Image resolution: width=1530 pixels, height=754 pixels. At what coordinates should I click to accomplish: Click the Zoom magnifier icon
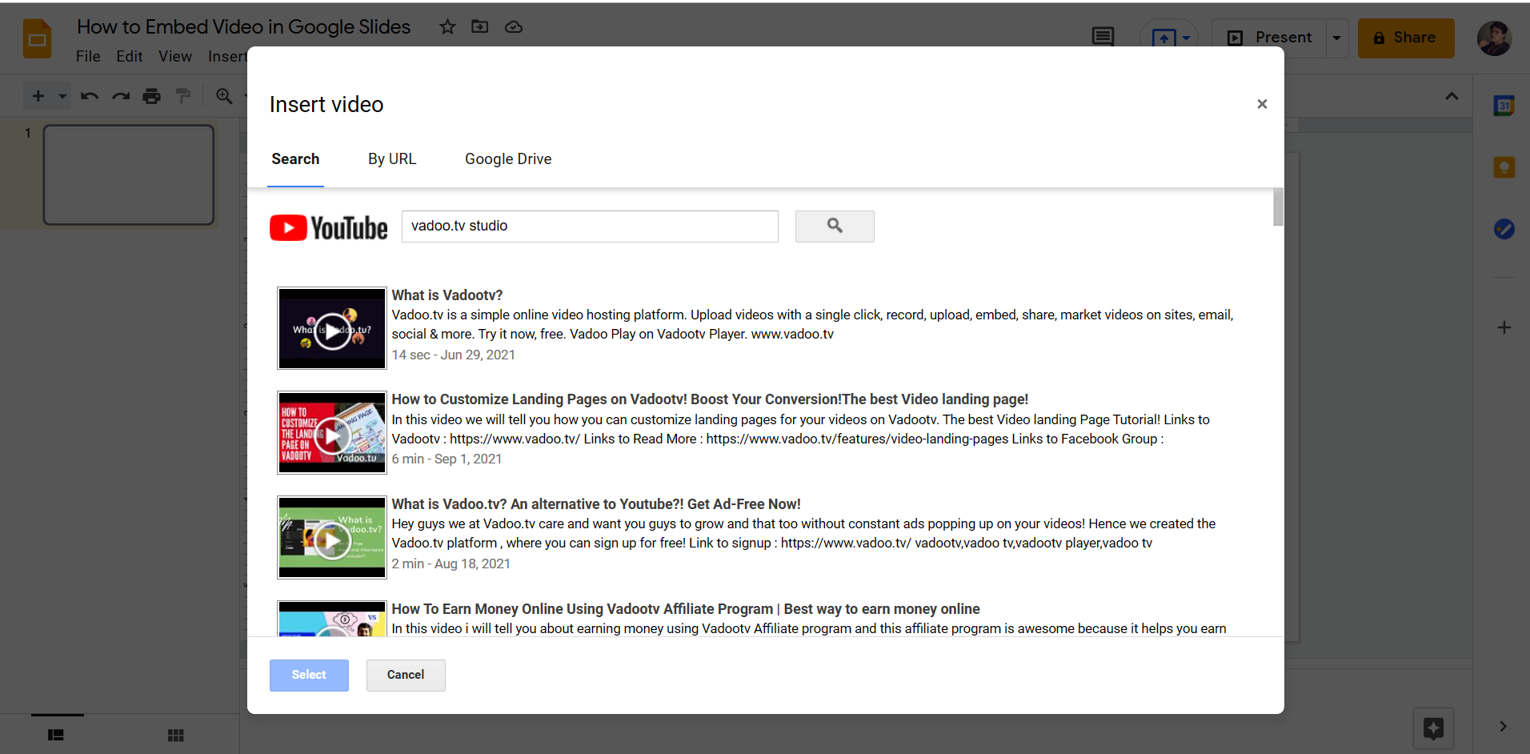point(224,96)
